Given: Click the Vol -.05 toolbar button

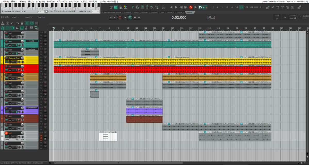Looking at the screenshot, I should pyautogui.click(x=292, y=7).
